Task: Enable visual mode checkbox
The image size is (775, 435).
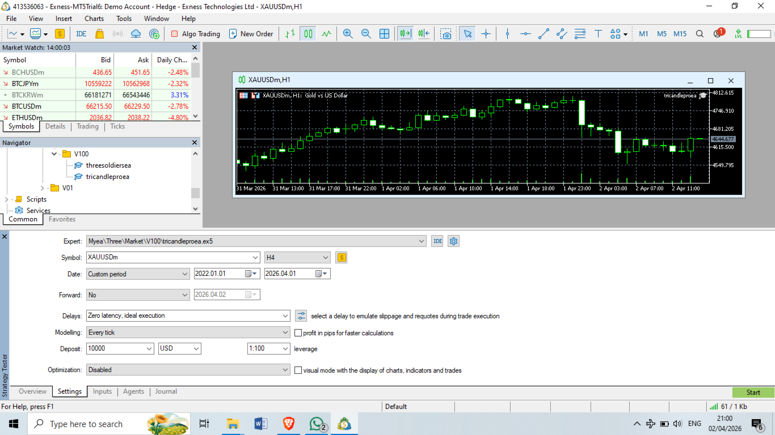Action: [298, 370]
